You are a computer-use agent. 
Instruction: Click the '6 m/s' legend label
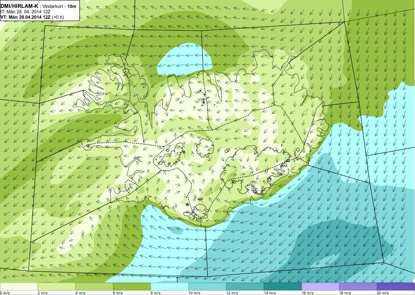(118, 293)
